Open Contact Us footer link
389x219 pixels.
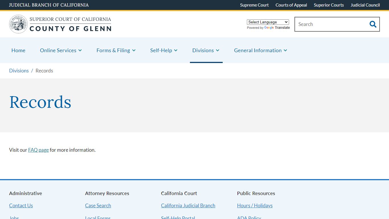coord(21,206)
